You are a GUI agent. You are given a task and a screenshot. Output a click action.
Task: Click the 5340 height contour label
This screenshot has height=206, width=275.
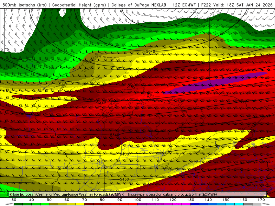[114, 135]
